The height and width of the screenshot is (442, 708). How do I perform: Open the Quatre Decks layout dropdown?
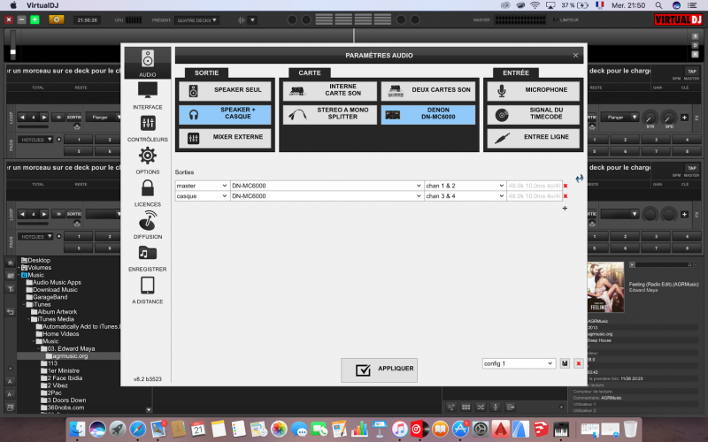[x=196, y=20]
